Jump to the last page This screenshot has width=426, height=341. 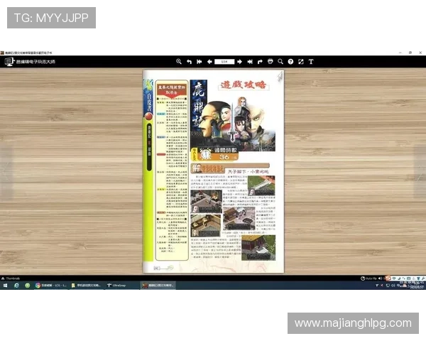250,62
